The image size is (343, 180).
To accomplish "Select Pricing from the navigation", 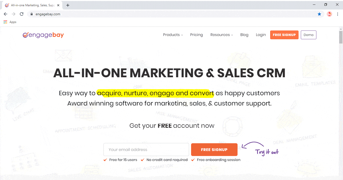I will 196,35.
